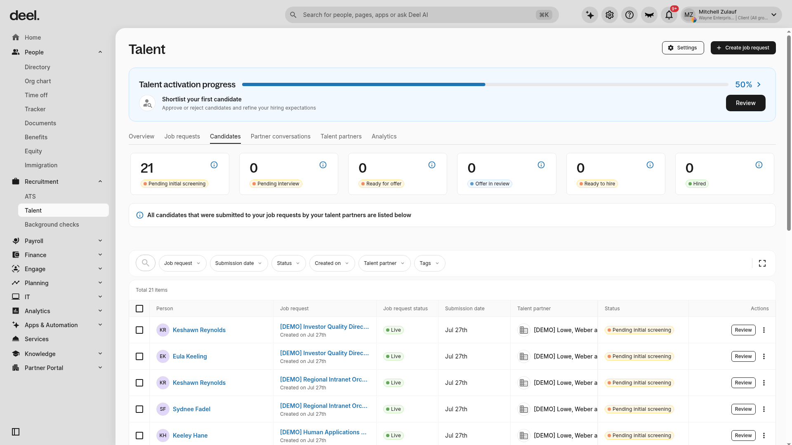
Task: Select all candidates header checkbox
Action: coord(139,309)
